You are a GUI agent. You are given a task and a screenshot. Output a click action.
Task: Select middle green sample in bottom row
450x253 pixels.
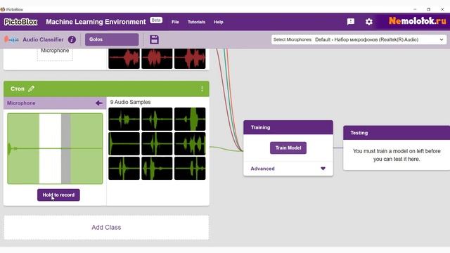[157, 169]
